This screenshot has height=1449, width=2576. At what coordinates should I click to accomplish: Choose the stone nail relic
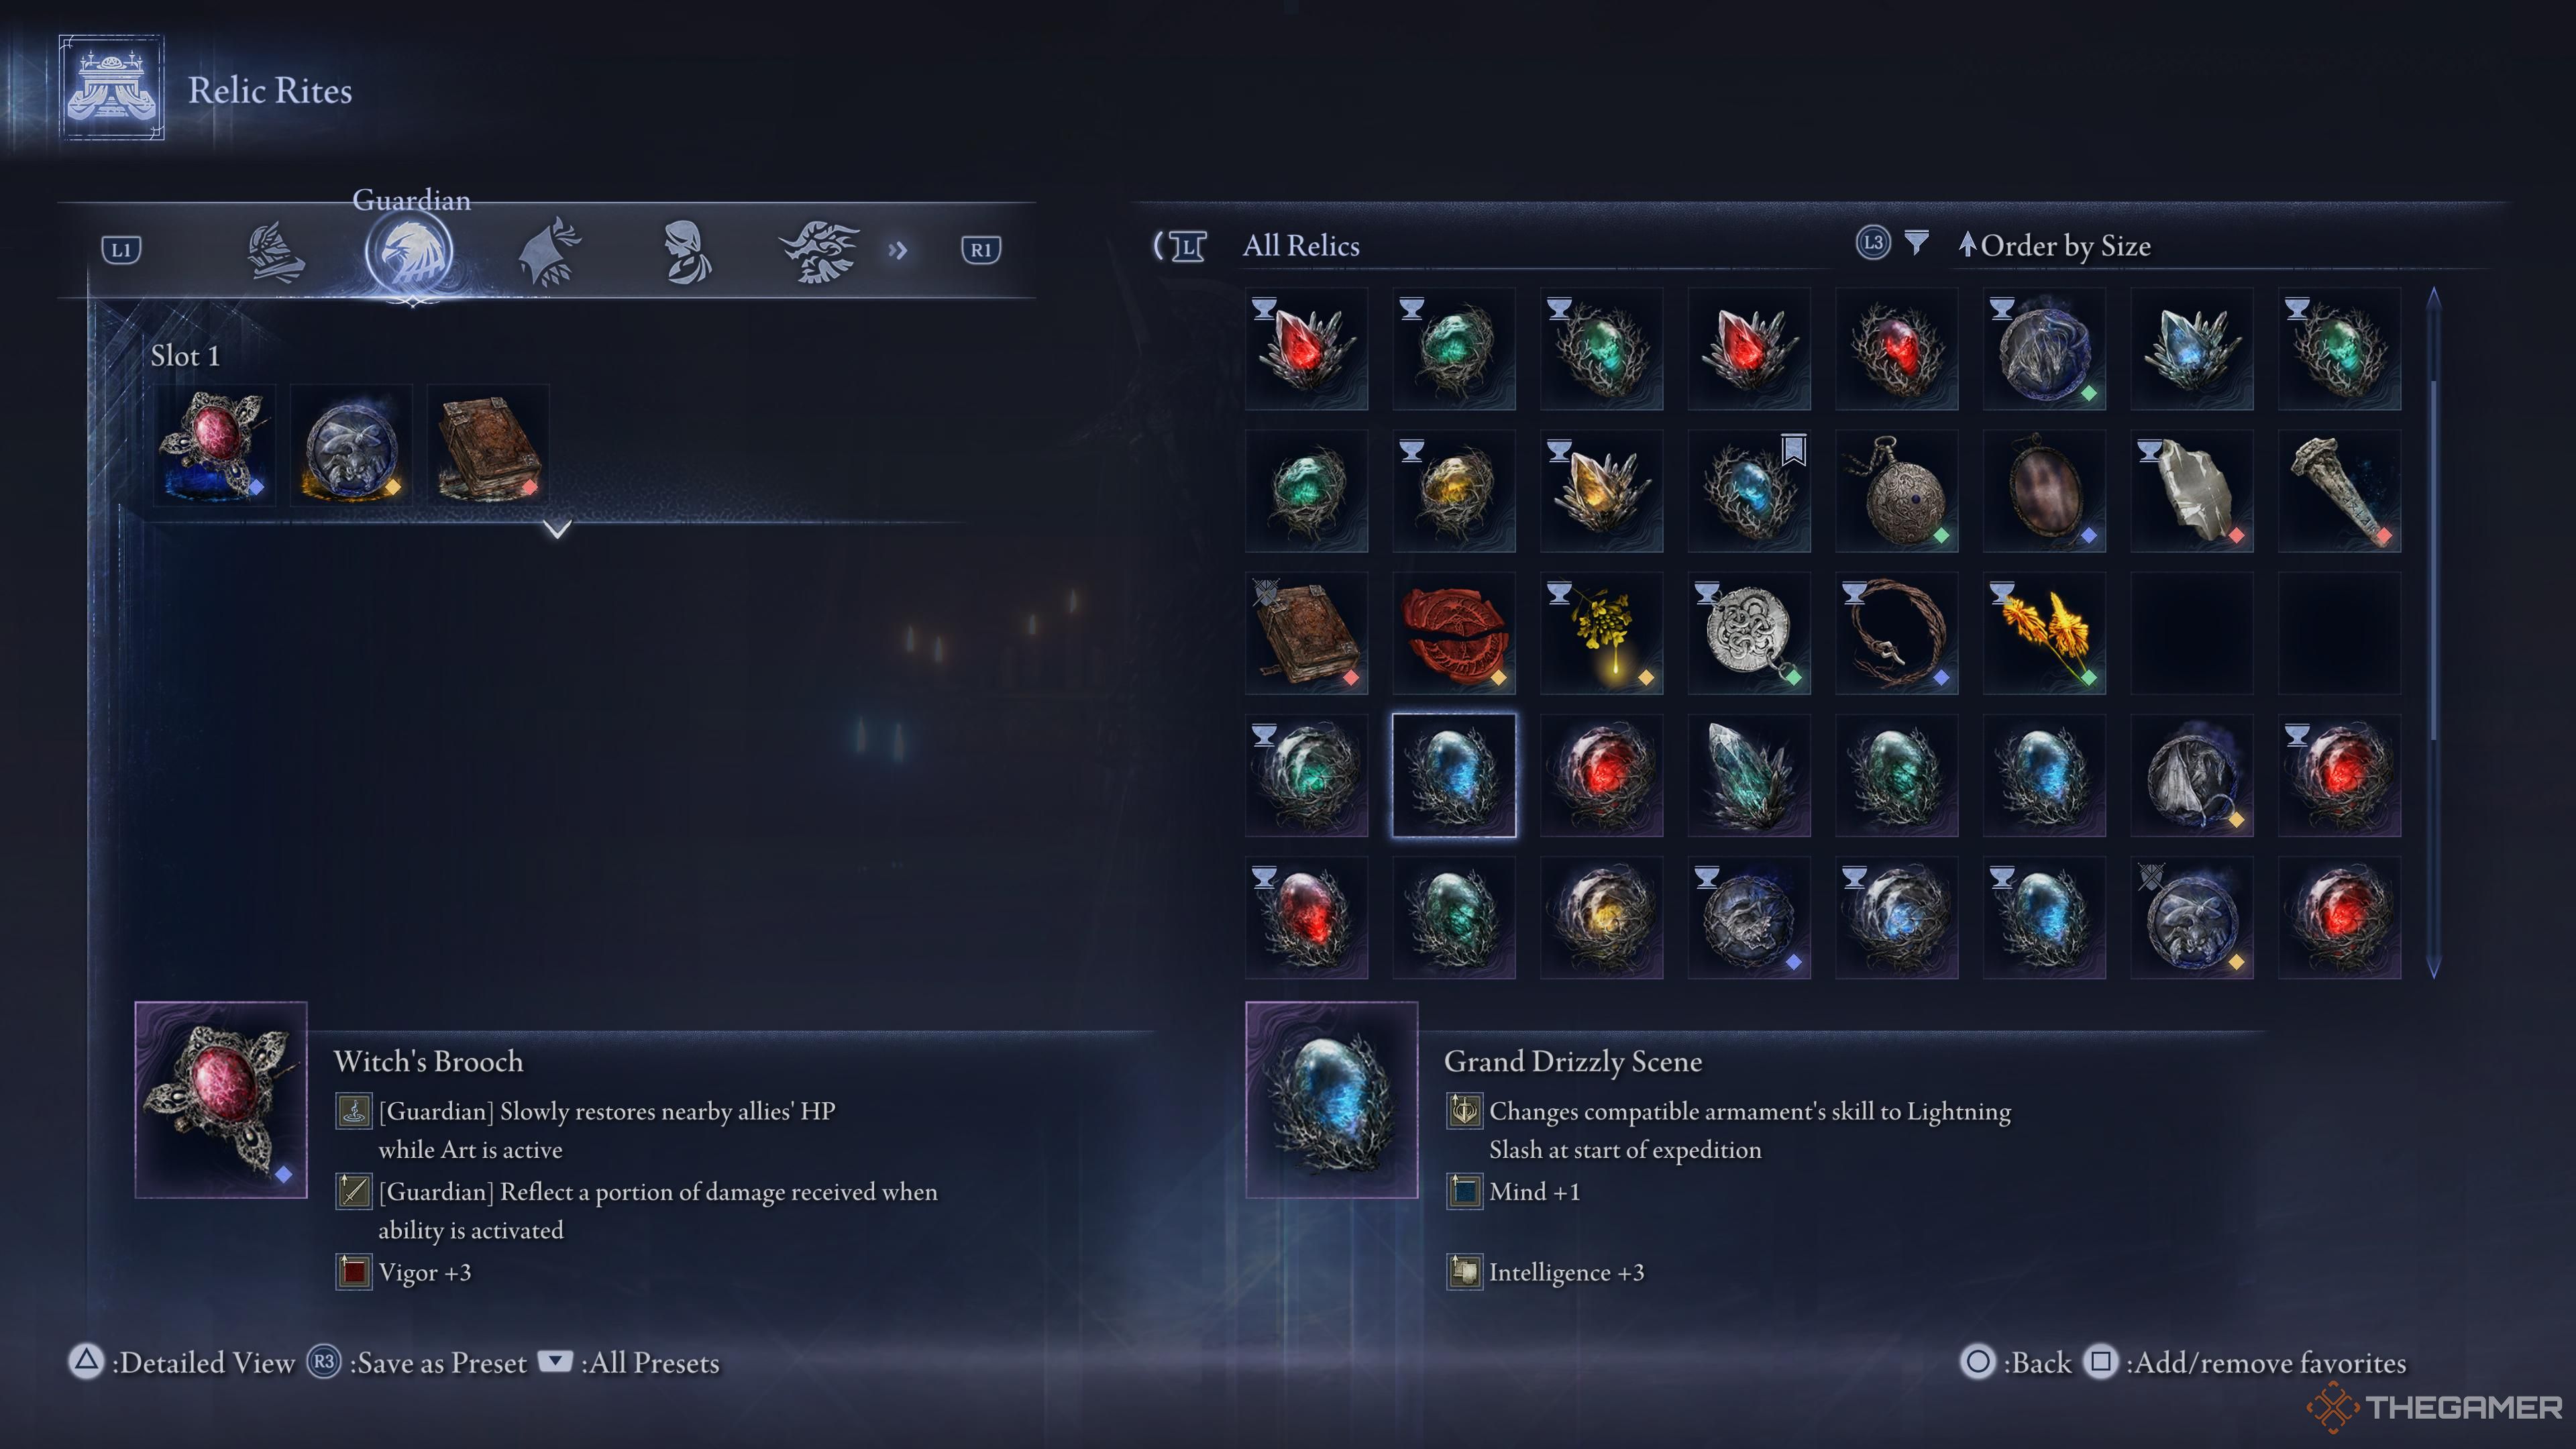[x=2339, y=491]
